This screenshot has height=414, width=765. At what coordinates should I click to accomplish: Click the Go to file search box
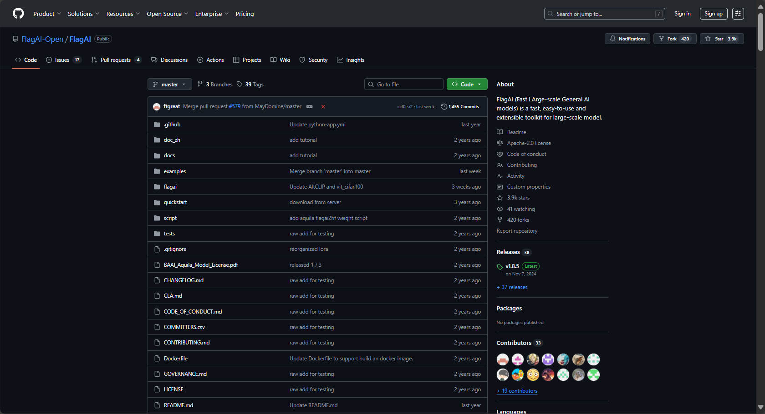point(403,84)
